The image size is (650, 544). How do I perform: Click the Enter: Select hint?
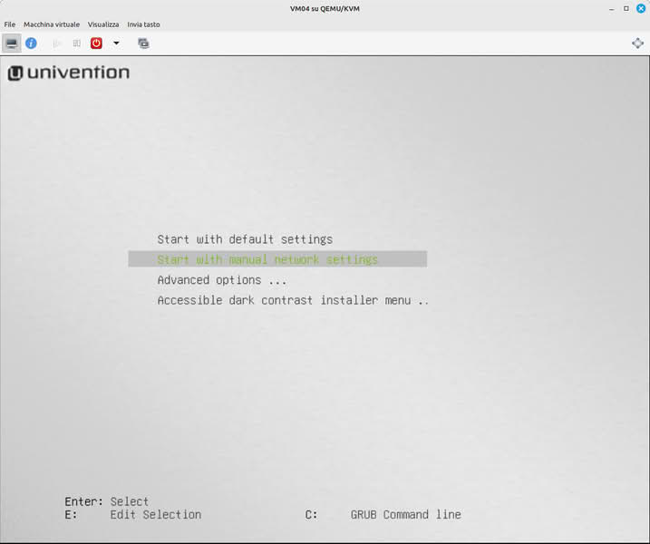pyautogui.click(x=107, y=501)
